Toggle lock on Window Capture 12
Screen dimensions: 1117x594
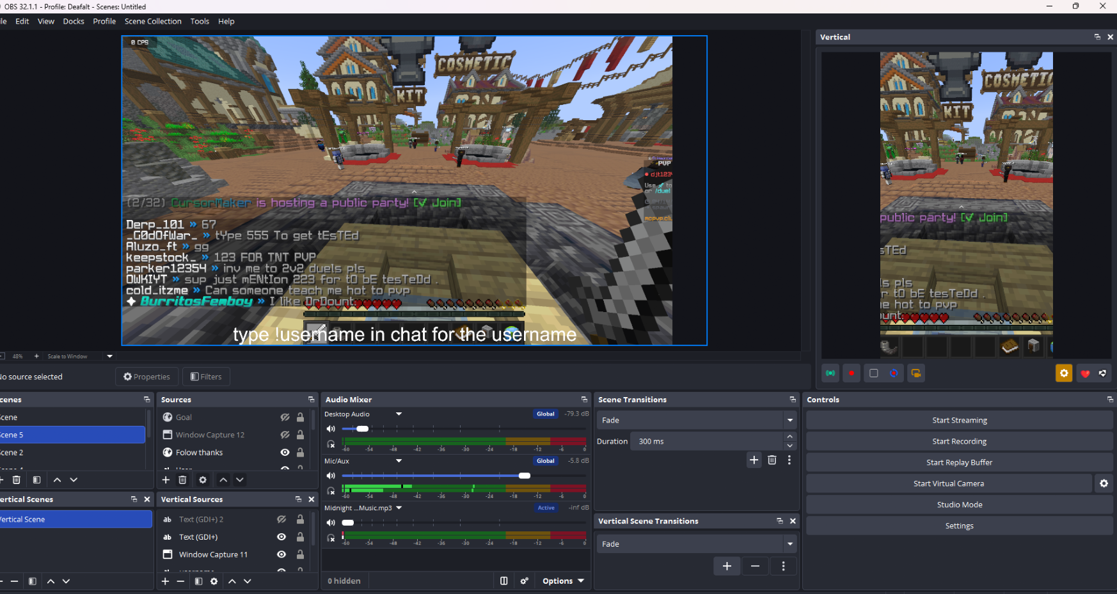click(x=300, y=435)
